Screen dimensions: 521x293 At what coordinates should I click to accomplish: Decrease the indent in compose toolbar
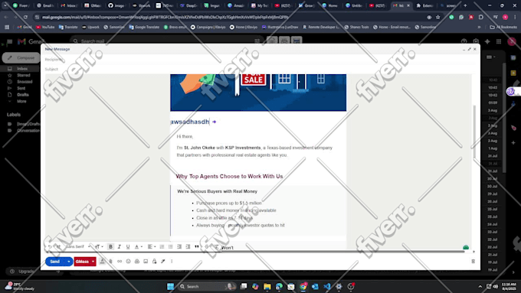point(179,246)
